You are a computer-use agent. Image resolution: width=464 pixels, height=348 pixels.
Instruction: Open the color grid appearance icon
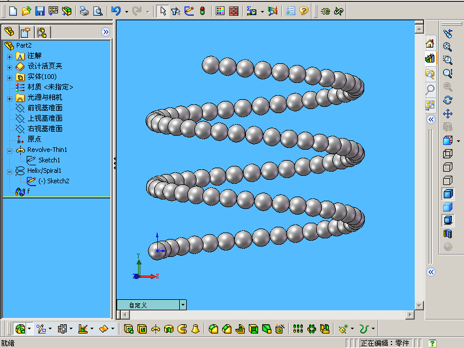(x=220, y=11)
